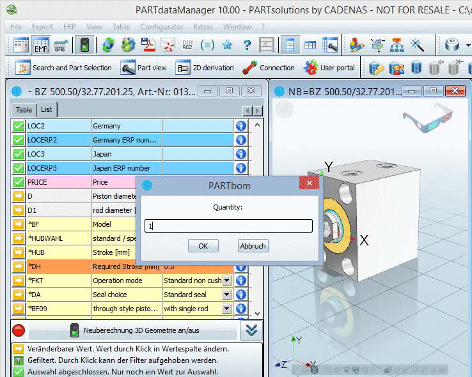Click OK in PARTbom dialog
472x377 pixels.
[x=203, y=246]
